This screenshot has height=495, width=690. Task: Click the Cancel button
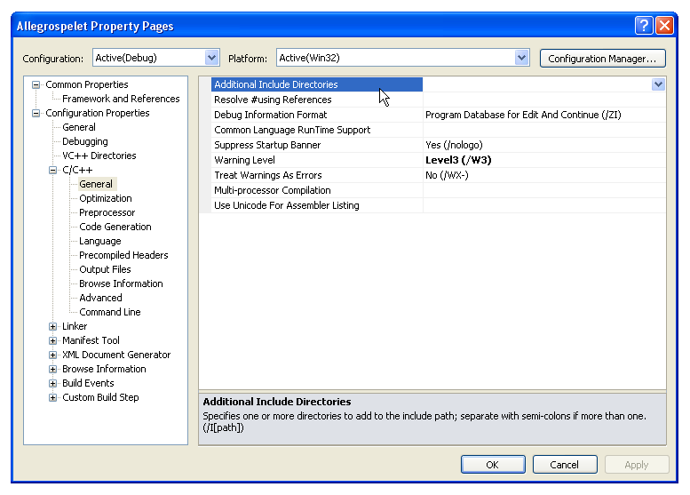[565, 465]
